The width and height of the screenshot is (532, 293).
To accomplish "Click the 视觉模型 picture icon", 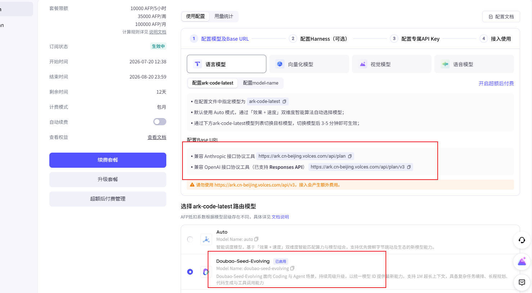I will click(362, 64).
